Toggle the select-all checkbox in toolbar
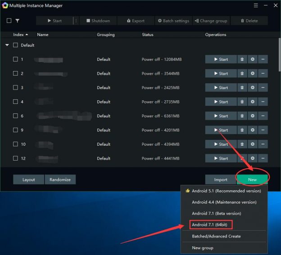The width and height of the screenshot is (281, 255). 9,21
